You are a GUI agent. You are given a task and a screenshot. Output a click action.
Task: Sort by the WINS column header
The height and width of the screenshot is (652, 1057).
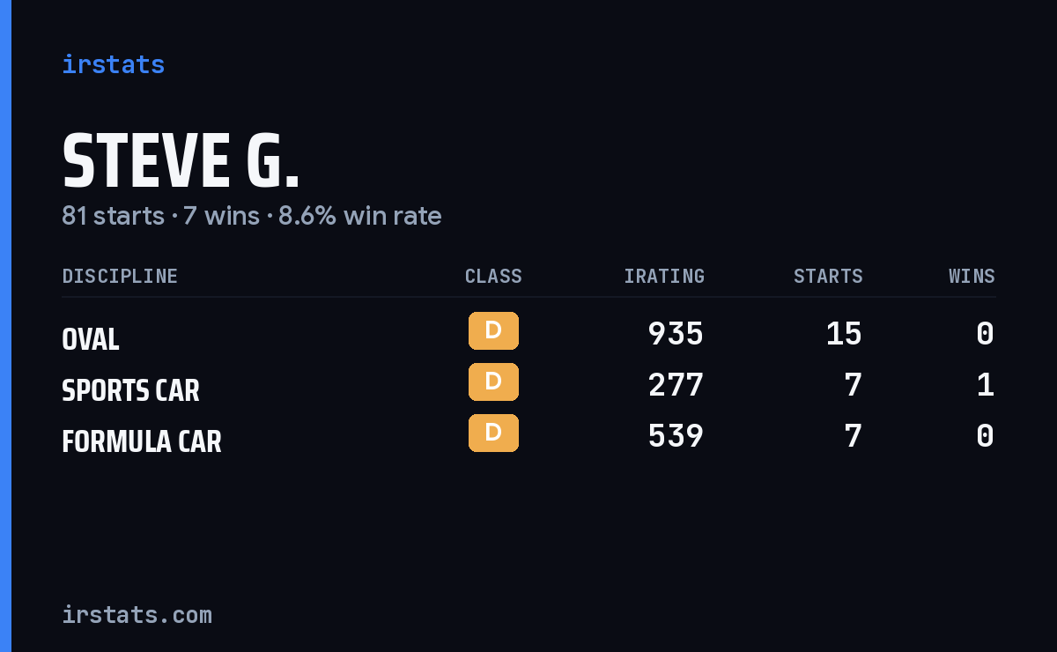972,277
